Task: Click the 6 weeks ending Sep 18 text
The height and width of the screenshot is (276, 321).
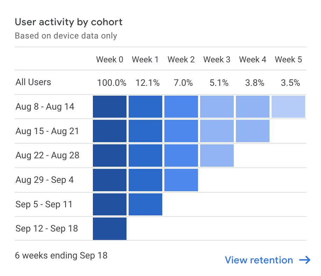Action: [61, 256]
